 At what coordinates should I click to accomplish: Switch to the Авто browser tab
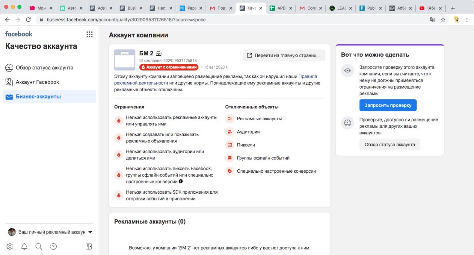pyautogui.click(x=71, y=8)
